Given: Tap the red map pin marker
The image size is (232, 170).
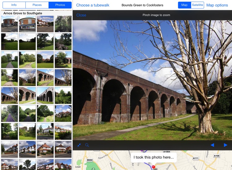Looking at the screenshot, I should [x=153, y=167].
